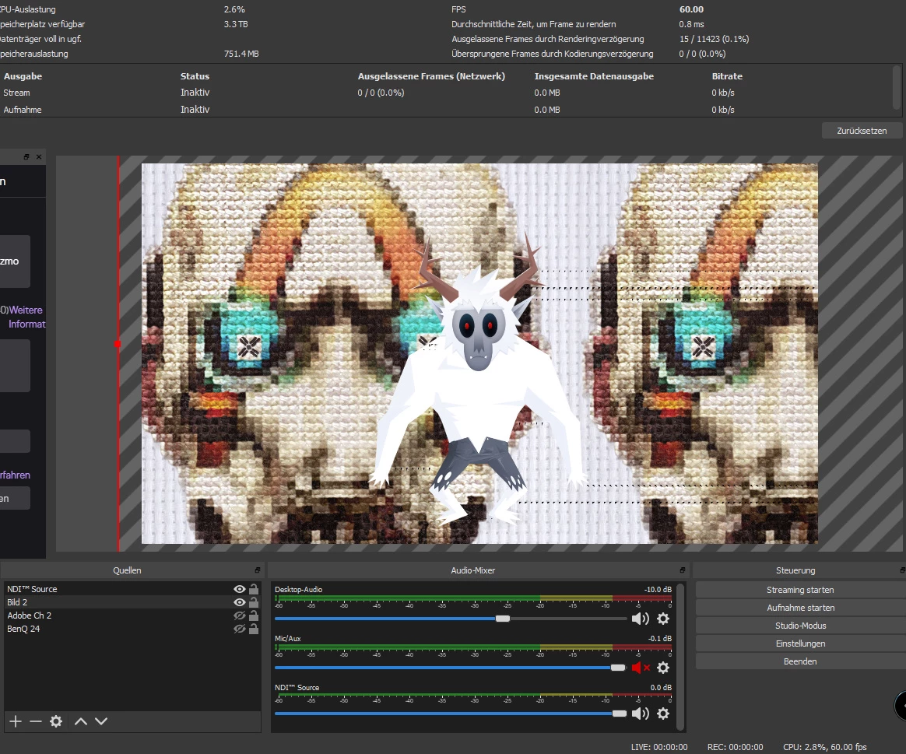The height and width of the screenshot is (754, 906).
Task: Toggle lock on Bild 2 row
Action: (x=254, y=602)
